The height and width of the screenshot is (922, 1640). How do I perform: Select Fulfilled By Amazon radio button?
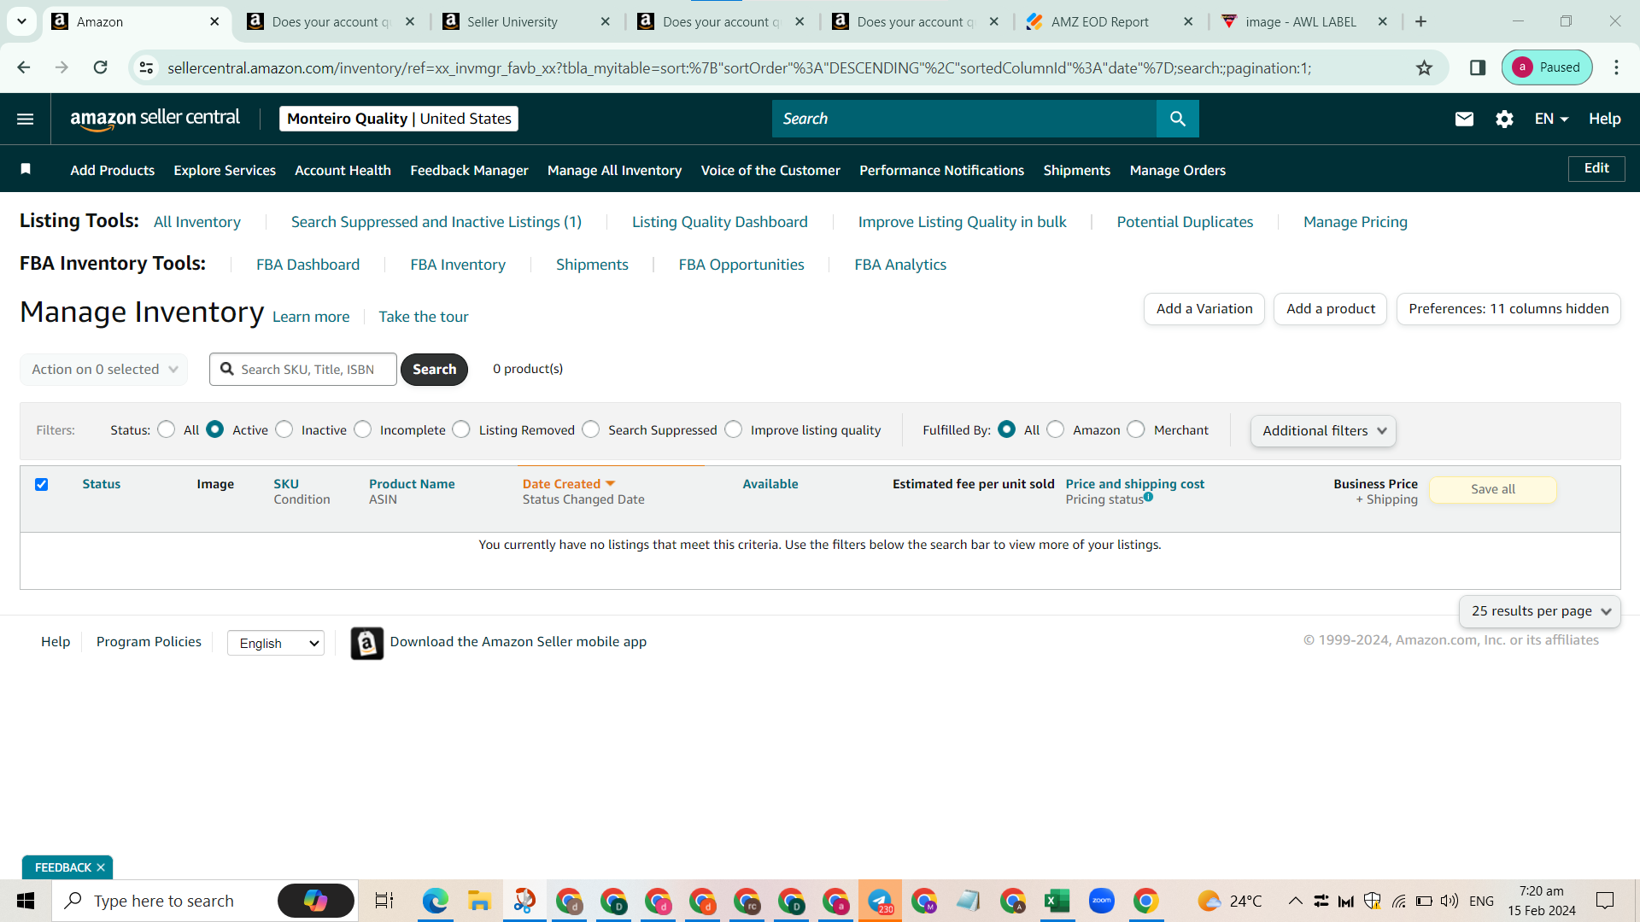(x=1056, y=429)
